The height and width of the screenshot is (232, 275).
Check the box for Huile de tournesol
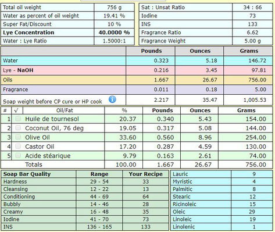pos(18,119)
